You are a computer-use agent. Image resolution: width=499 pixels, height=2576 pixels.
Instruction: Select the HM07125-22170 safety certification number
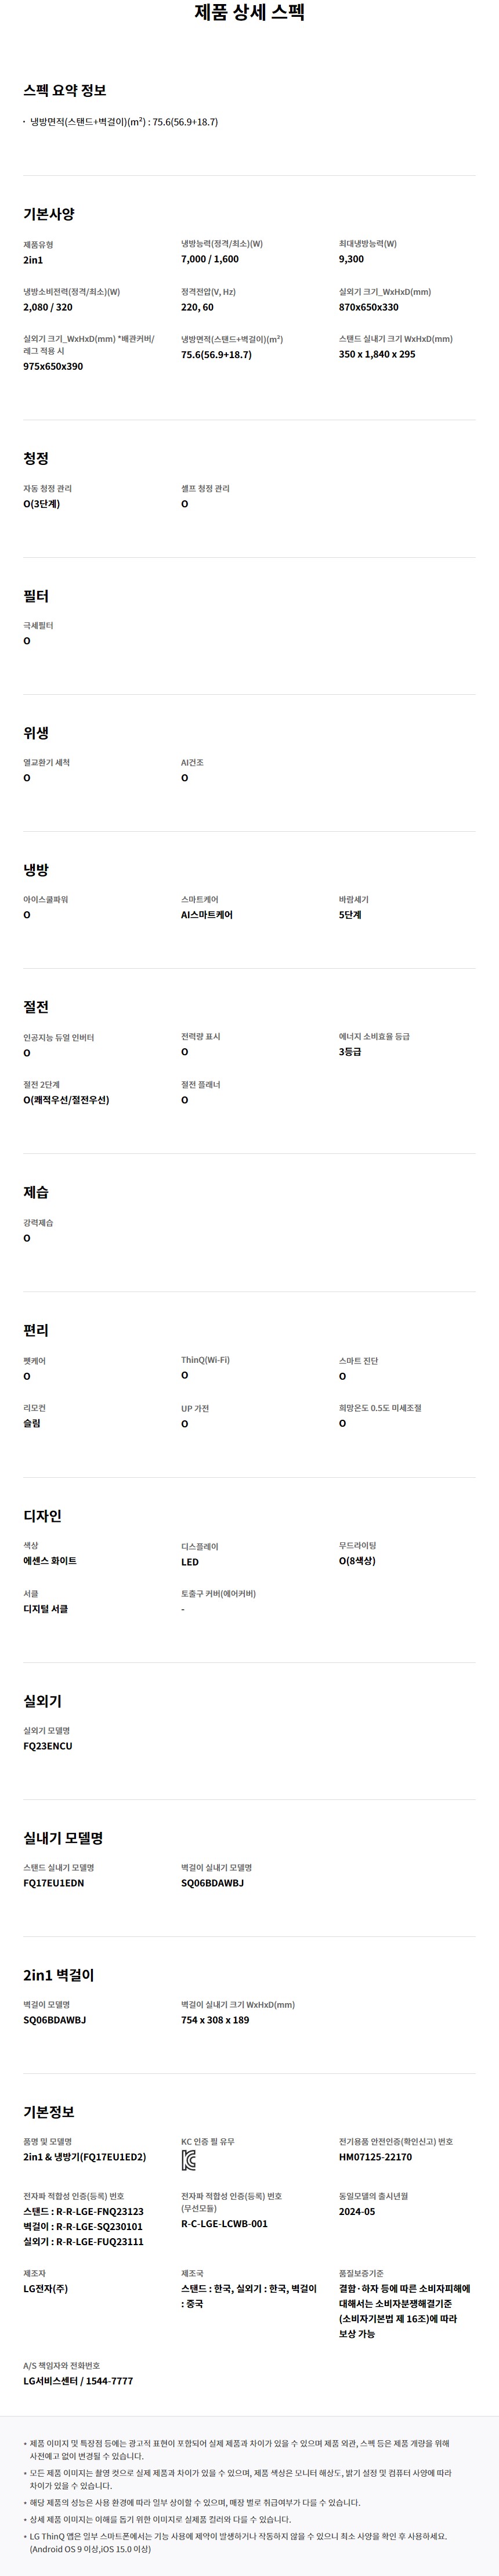375,2157
